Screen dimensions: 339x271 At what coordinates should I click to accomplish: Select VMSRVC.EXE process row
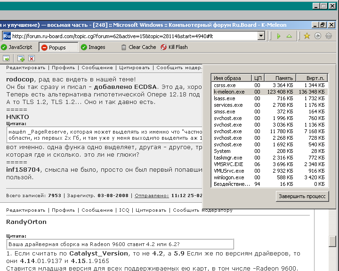(270, 164)
